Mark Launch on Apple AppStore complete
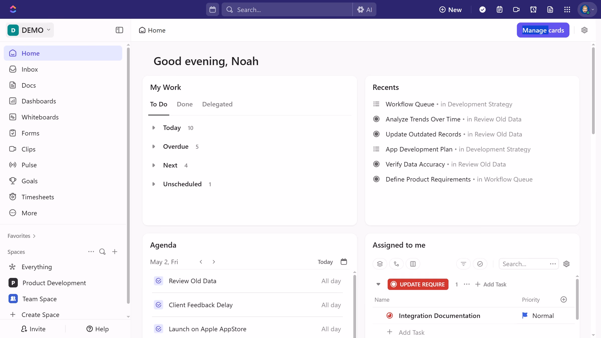The width and height of the screenshot is (601, 338). click(159, 329)
